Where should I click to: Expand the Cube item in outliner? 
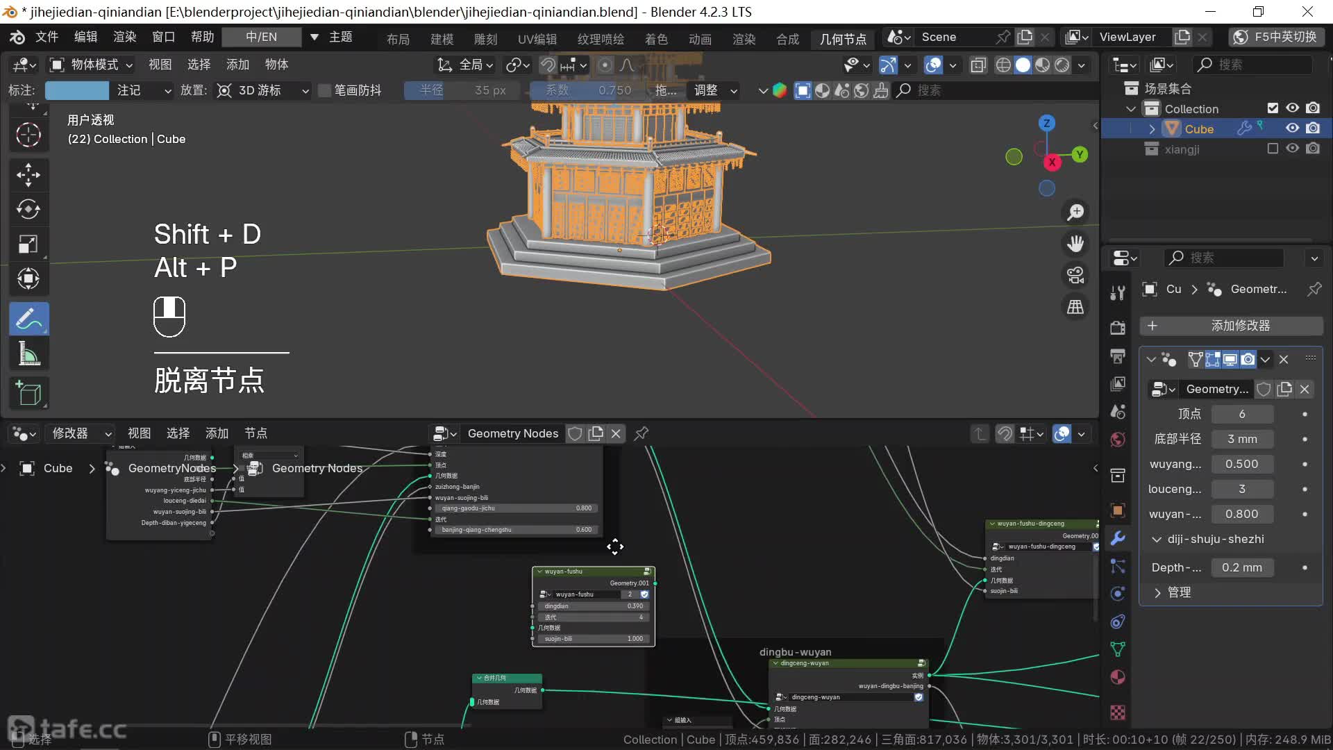(1152, 129)
